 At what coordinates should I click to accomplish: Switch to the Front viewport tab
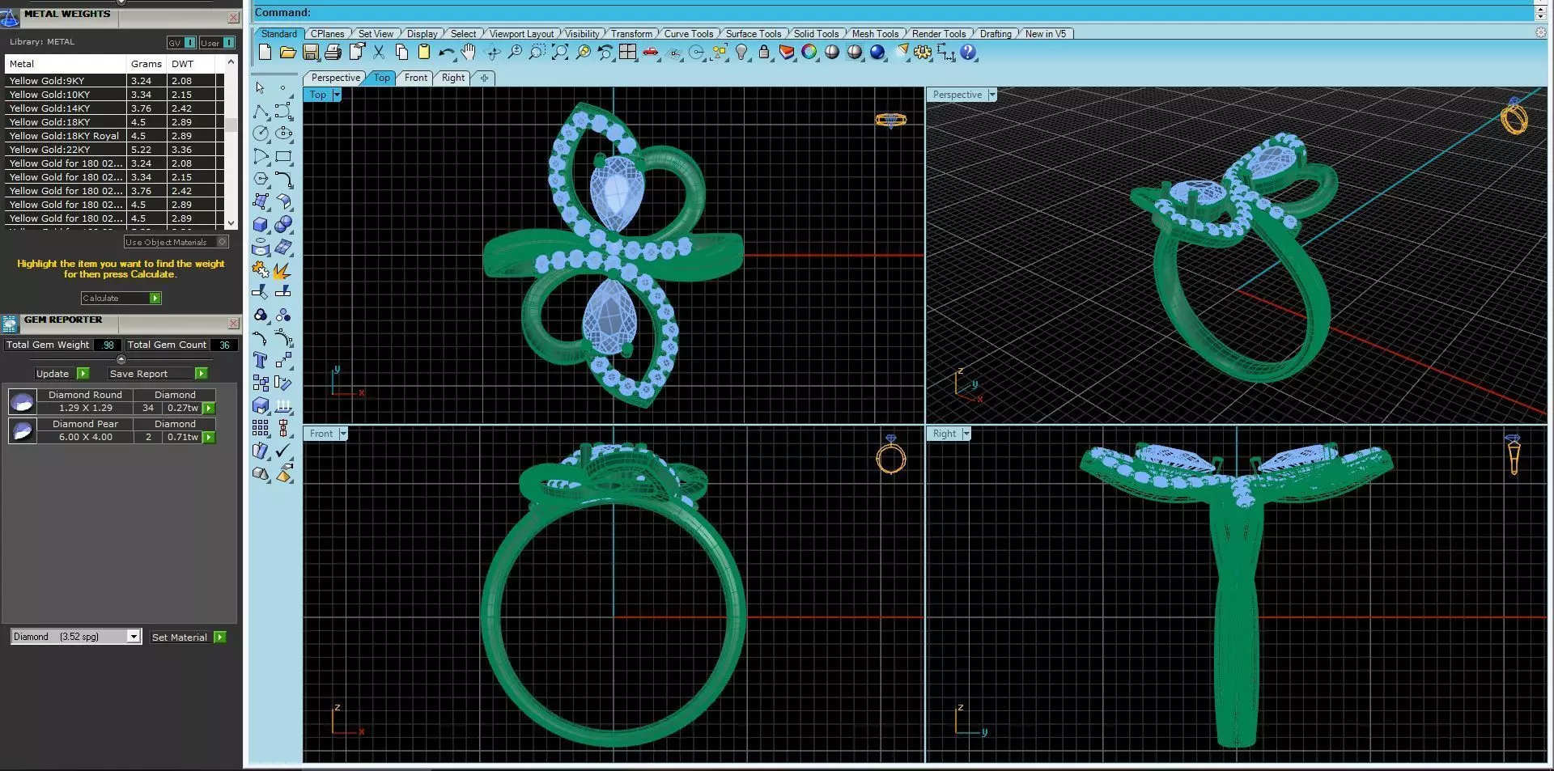tap(416, 78)
